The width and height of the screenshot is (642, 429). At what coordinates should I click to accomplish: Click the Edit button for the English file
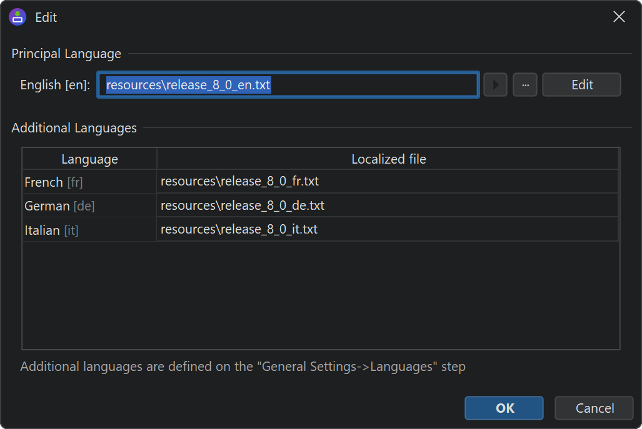point(581,85)
